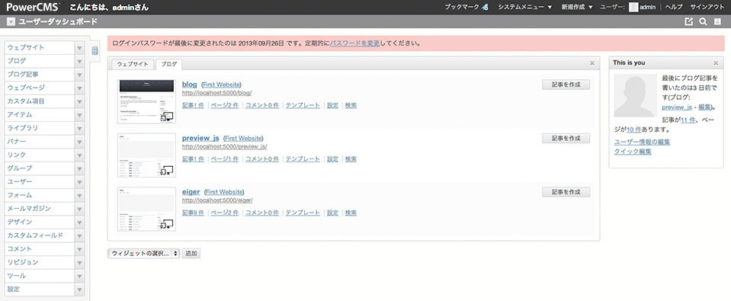Switch to the ブログ tab
The width and height of the screenshot is (731, 301).
click(x=168, y=64)
